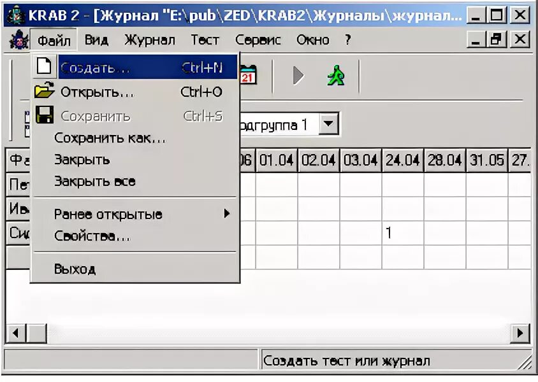The height and width of the screenshot is (382, 538).
Task: Click the floppy disk icon beside Сохранить
Action: pos(44,115)
